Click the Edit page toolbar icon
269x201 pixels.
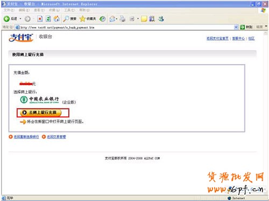(x=132, y=19)
